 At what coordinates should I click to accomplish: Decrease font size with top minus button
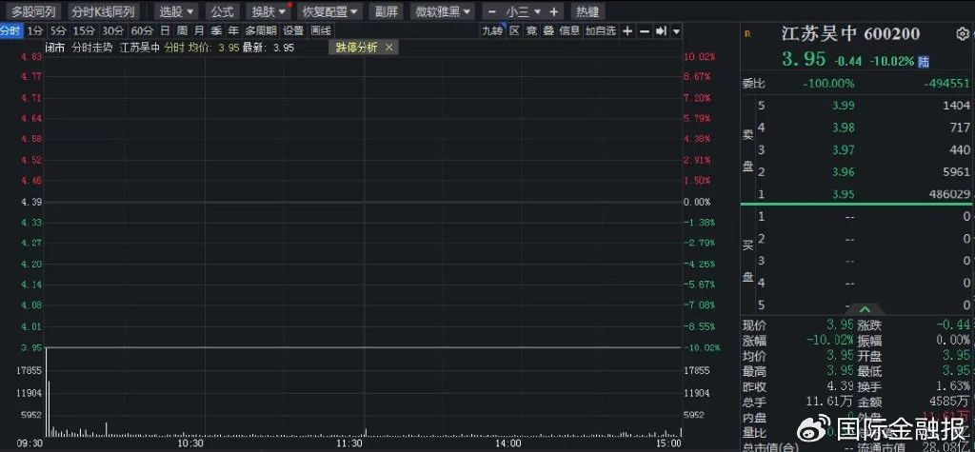491,12
